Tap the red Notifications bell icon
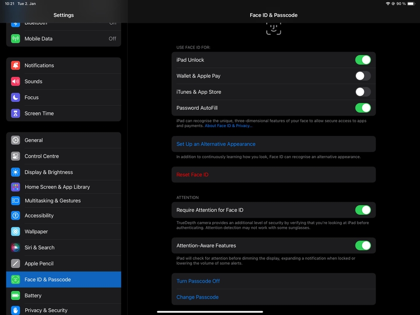The width and height of the screenshot is (420, 315). (x=16, y=65)
